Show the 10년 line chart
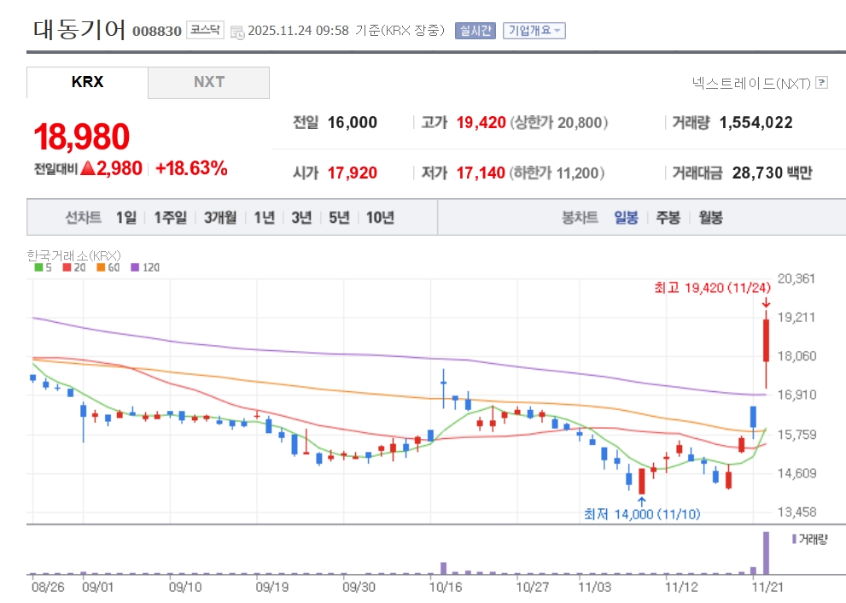Viewport: 846px width, 603px height. [381, 218]
